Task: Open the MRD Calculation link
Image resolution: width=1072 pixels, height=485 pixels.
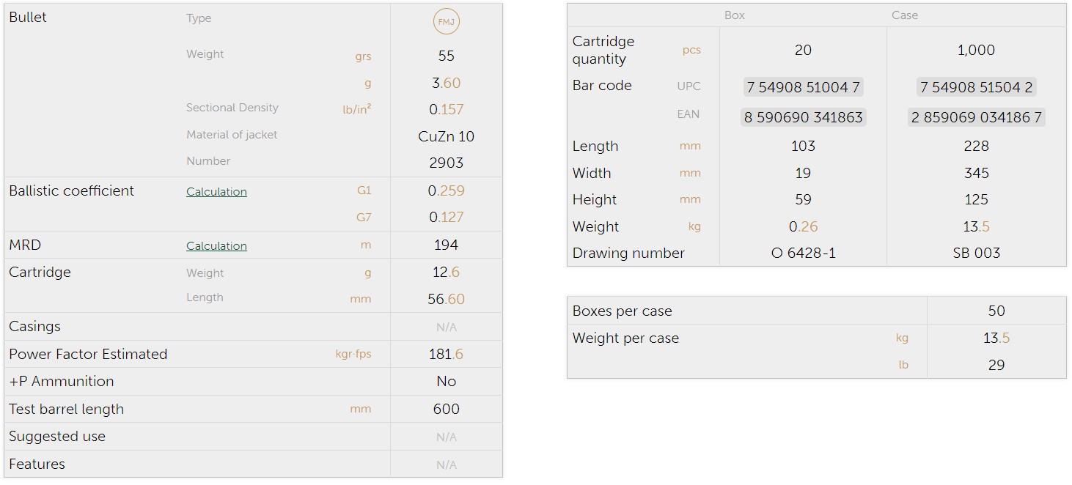Action: coord(216,246)
